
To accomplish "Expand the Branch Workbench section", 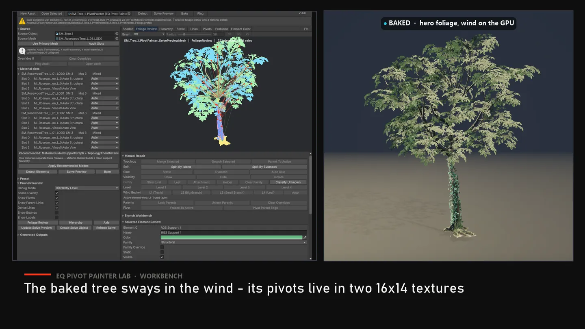I will pos(137,216).
